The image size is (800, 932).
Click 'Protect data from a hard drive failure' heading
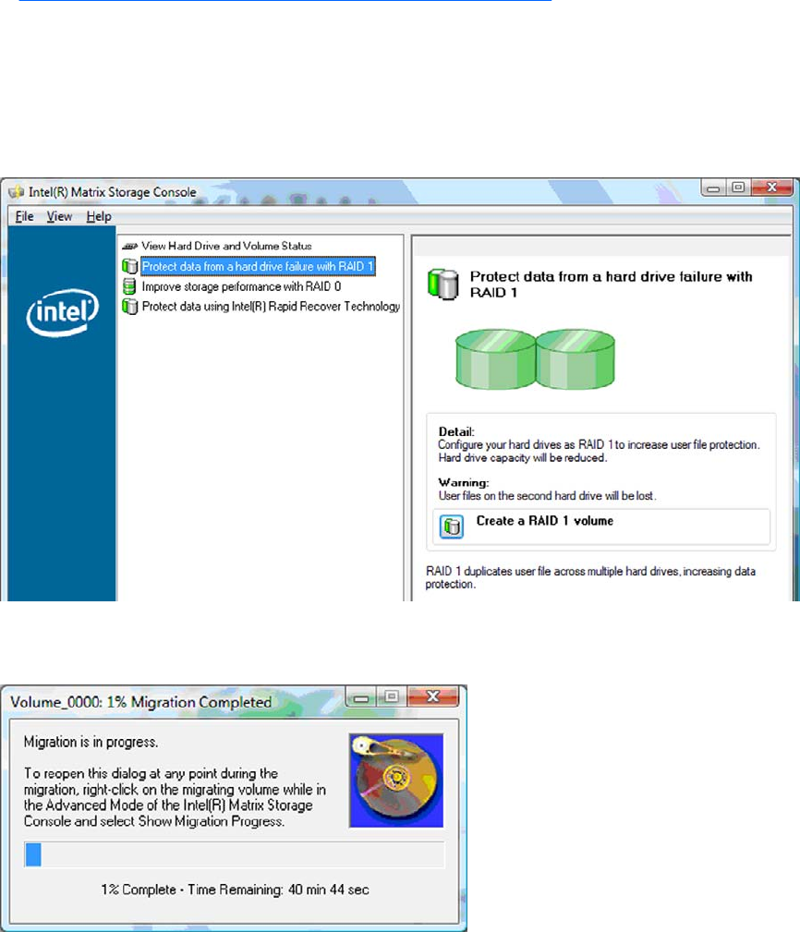coord(611,284)
